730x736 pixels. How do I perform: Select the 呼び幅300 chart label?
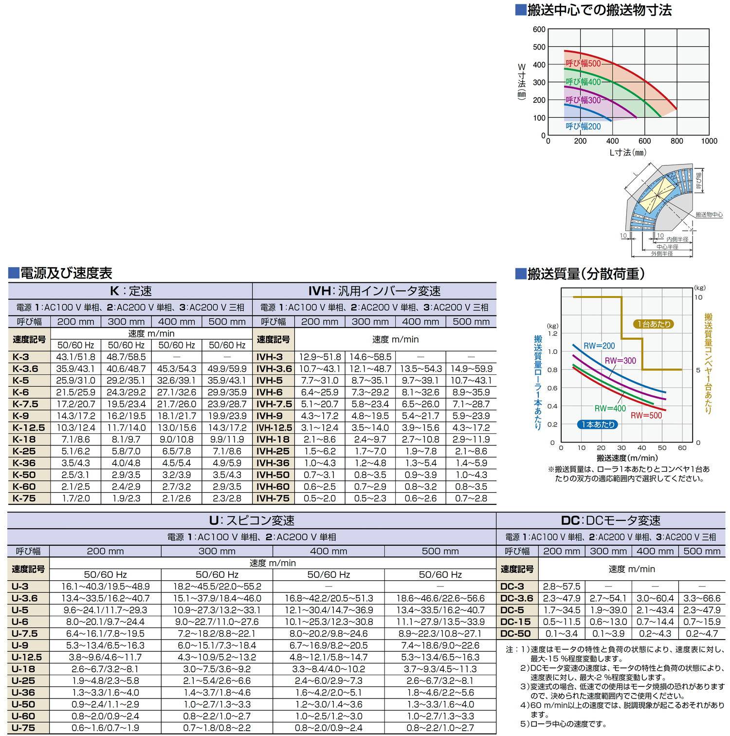pyautogui.click(x=583, y=100)
